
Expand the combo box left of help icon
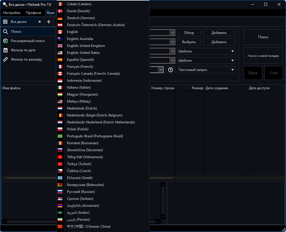pos(161,70)
